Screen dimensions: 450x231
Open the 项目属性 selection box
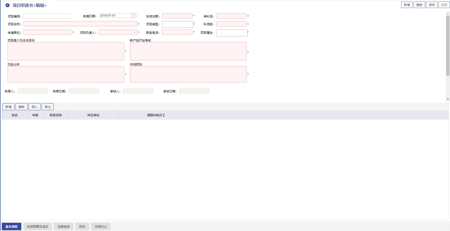[x=232, y=33]
